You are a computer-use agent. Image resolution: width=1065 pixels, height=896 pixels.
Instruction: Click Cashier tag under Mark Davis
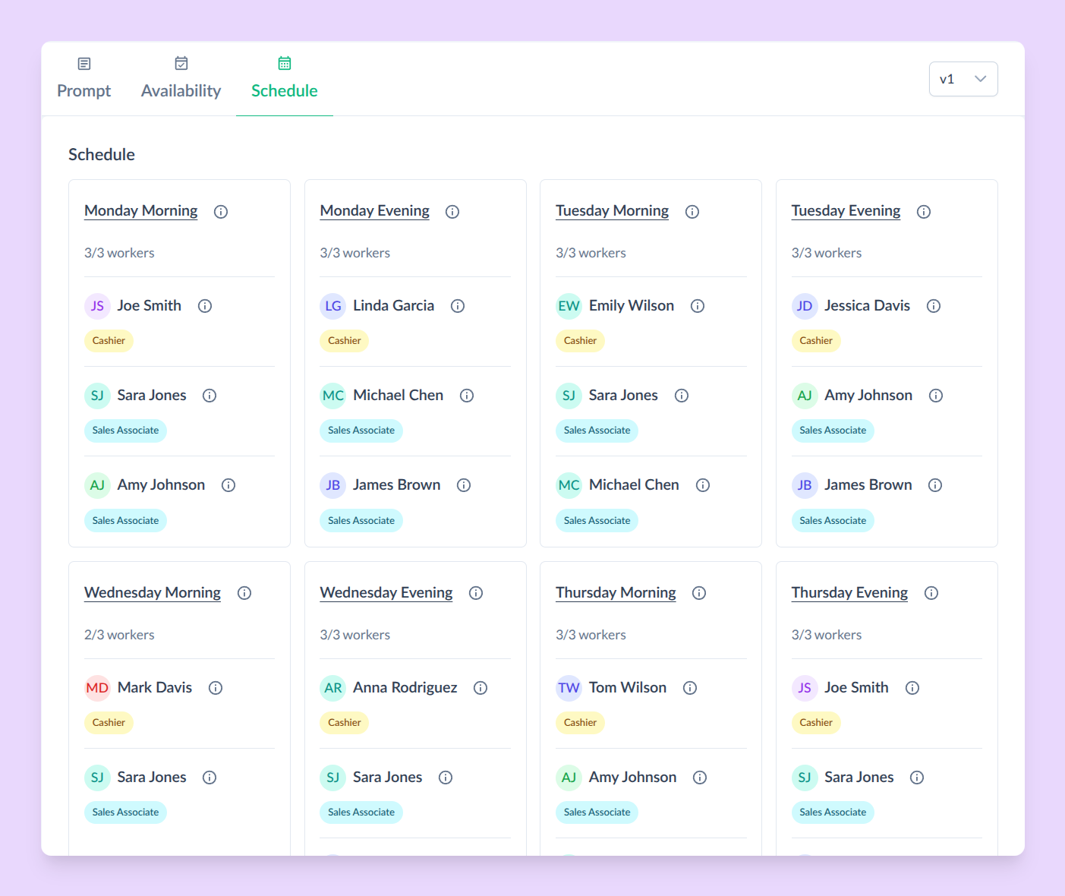pyautogui.click(x=109, y=723)
